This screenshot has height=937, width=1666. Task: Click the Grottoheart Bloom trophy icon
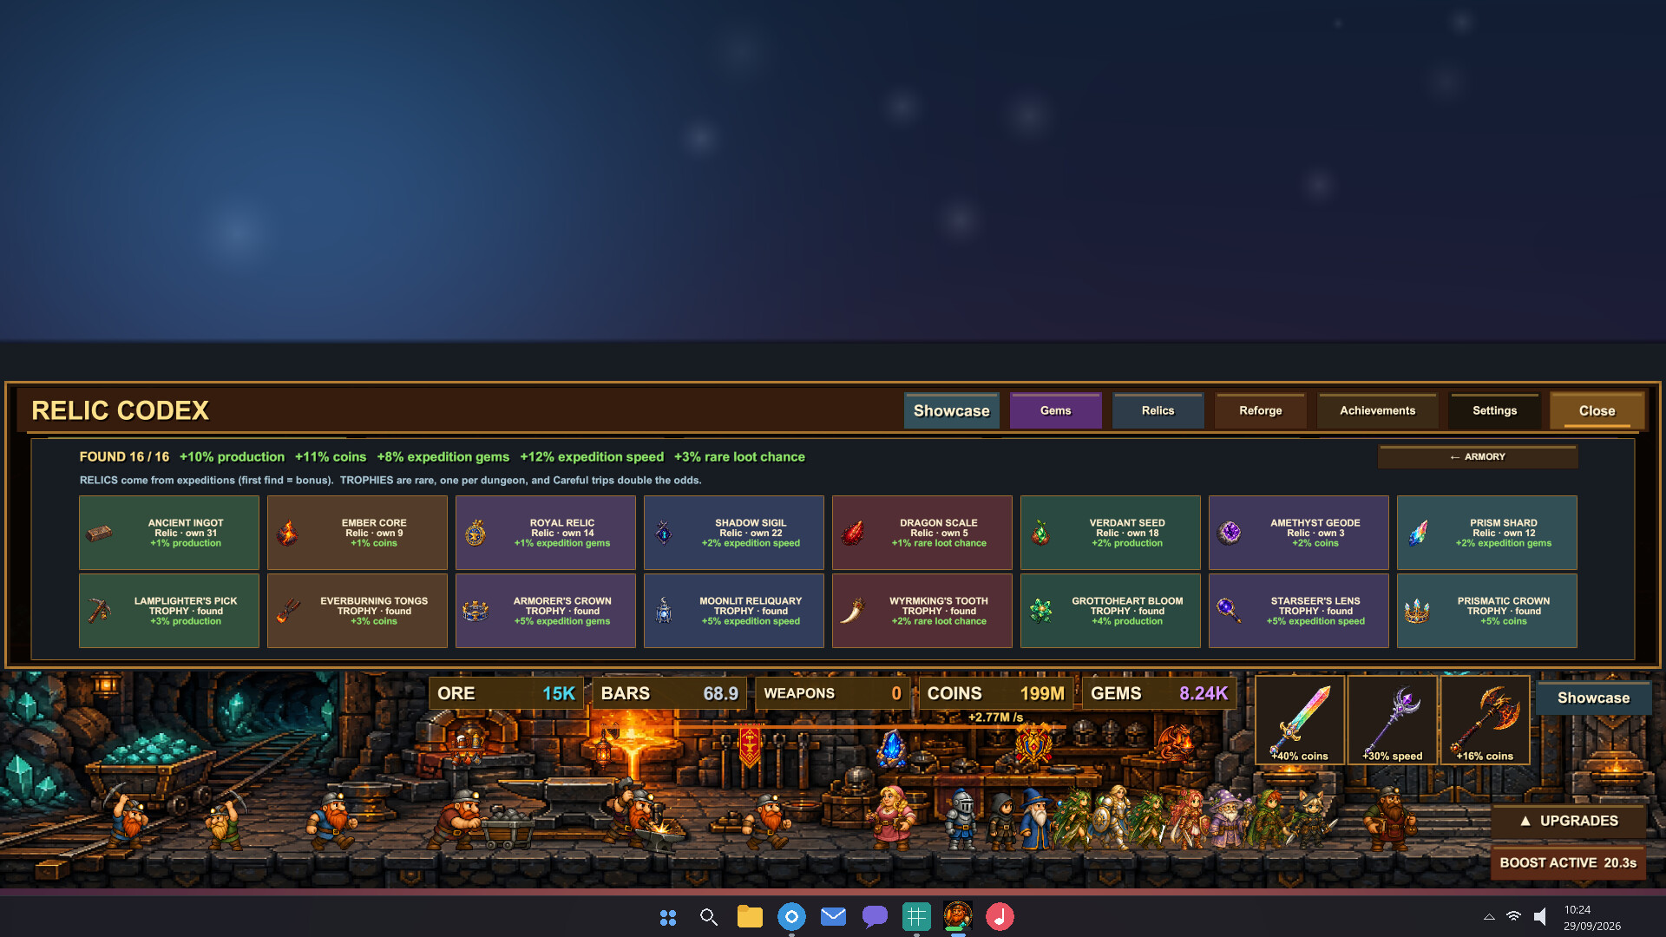point(1040,611)
